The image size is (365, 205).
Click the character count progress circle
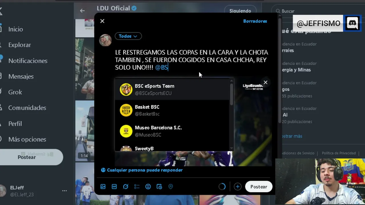click(222, 186)
